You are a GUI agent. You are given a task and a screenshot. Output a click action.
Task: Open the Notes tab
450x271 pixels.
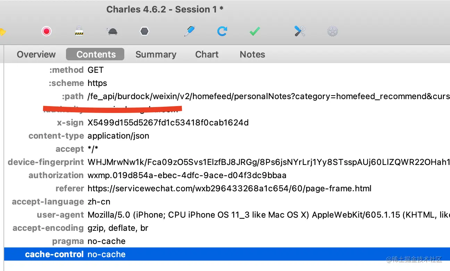tap(252, 54)
